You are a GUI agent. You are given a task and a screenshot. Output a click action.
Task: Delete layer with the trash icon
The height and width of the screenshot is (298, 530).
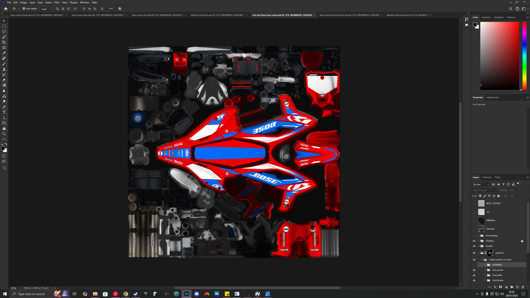pos(523,287)
